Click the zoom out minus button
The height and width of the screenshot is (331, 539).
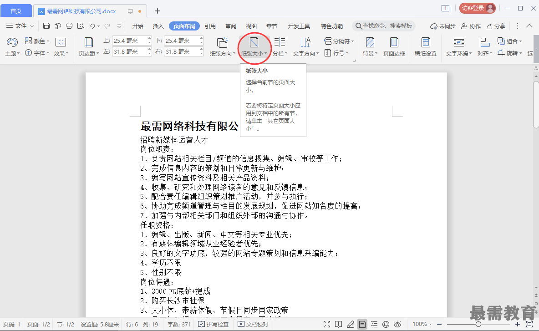click(x=439, y=324)
